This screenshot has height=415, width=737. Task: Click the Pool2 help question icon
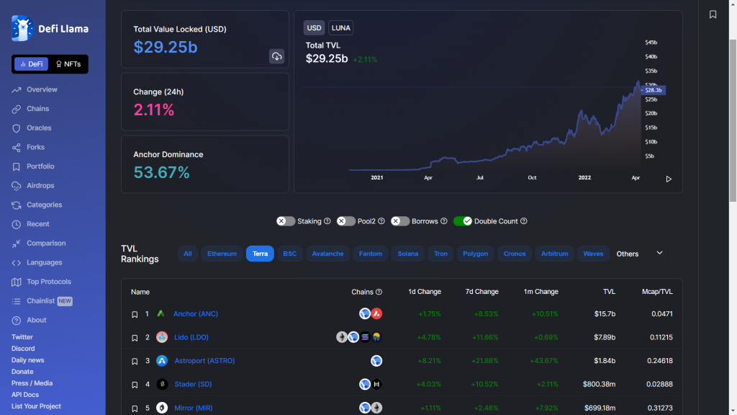tap(381, 221)
